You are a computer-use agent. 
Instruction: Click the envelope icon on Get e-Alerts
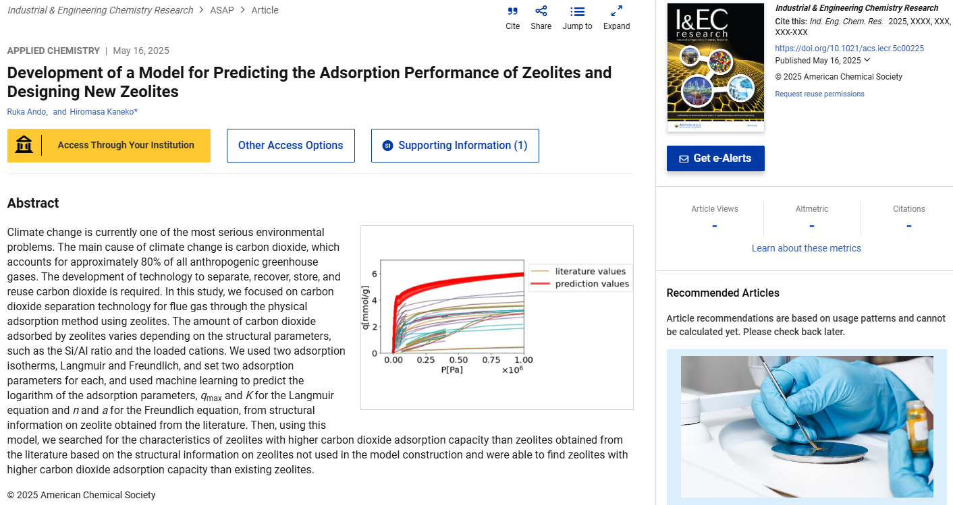(684, 158)
